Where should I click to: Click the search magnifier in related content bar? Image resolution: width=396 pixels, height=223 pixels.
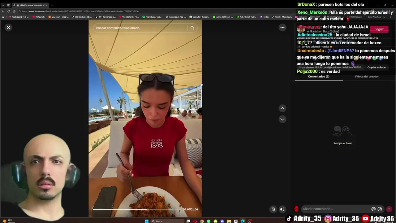[x=192, y=28]
